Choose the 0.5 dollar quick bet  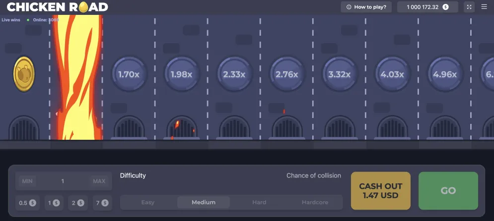(x=27, y=203)
